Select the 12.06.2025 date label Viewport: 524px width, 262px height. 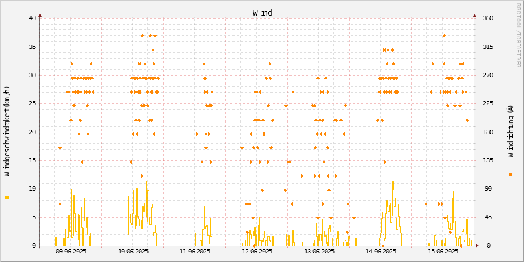tap(257, 252)
